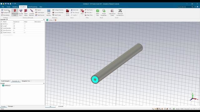Switch to the Result Navigator tab
The width and height of the screenshot is (200, 112).
tap(5, 81)
